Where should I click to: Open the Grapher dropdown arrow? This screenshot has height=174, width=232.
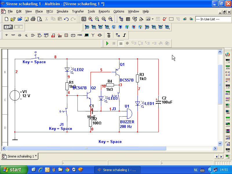[x=153, y=19]
